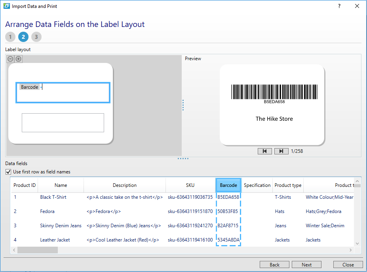Select wizard step 2 indicator
This screenshot has width=367, height=272.
23,37
